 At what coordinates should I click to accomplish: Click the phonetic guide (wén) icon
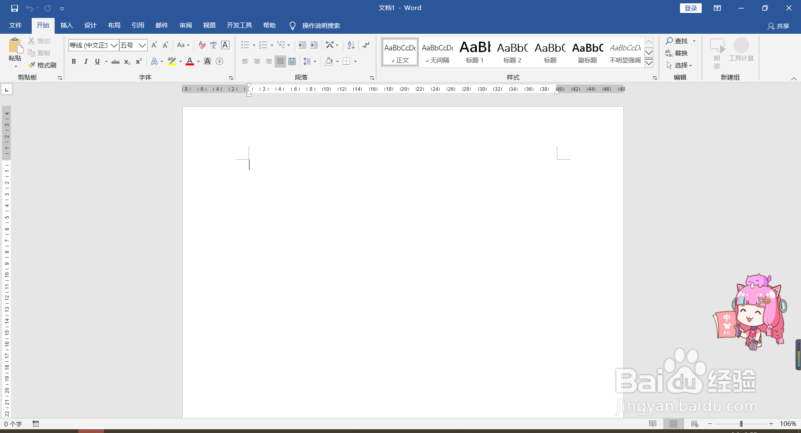click(x=214, y=45)
